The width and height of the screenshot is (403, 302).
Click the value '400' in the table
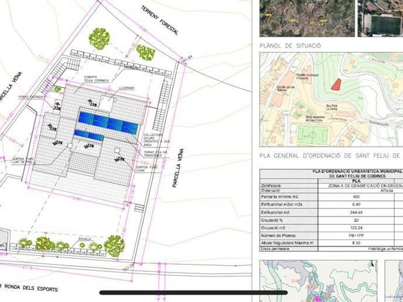[356, 197]
